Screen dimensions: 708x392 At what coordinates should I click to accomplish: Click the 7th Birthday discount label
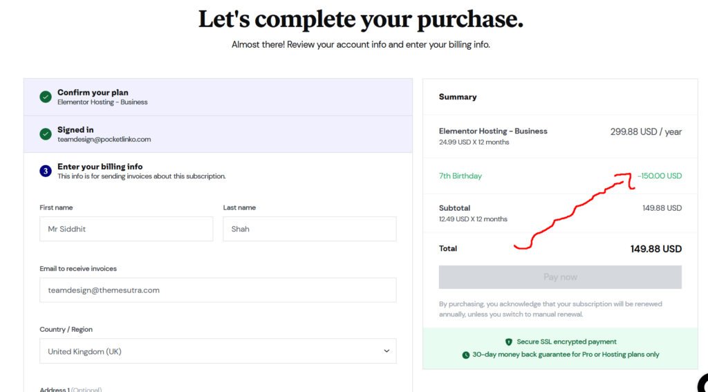click(x=460, y=176)
